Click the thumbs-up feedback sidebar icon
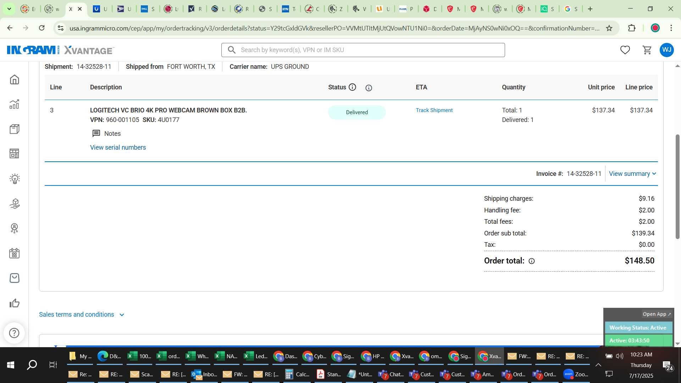 coord(15,303)
